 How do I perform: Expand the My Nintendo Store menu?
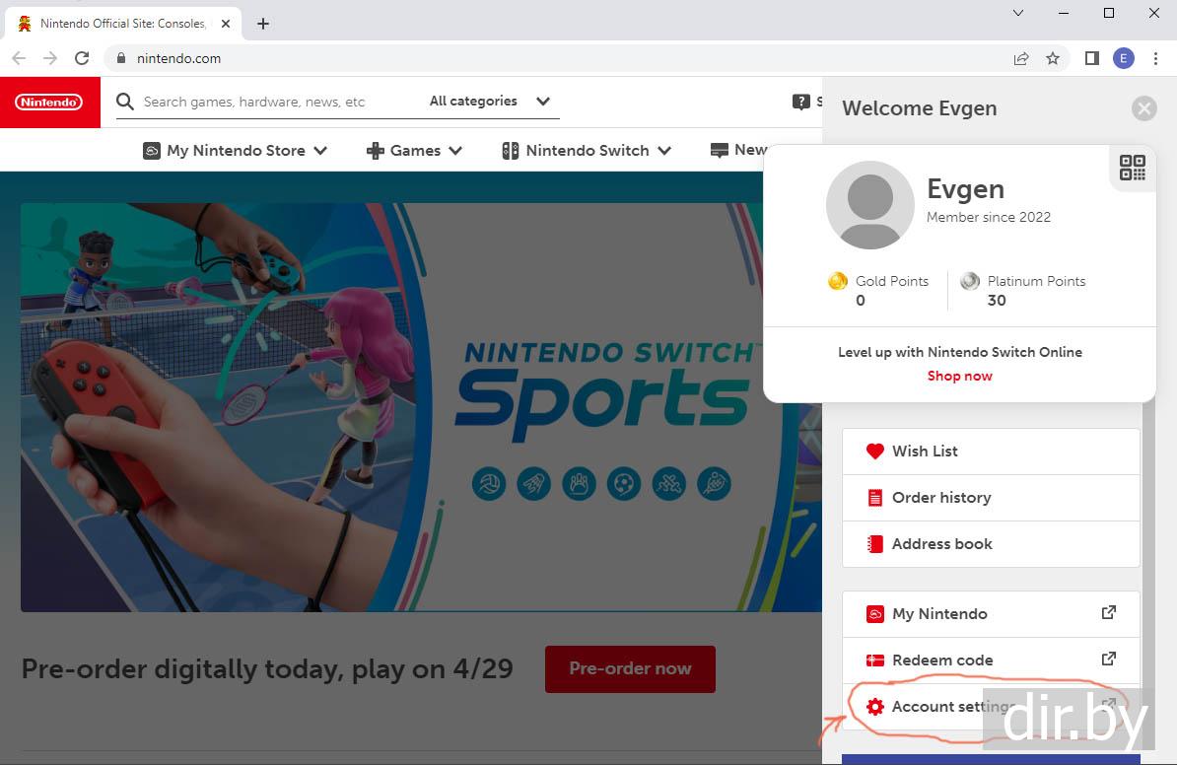(235, 150)
